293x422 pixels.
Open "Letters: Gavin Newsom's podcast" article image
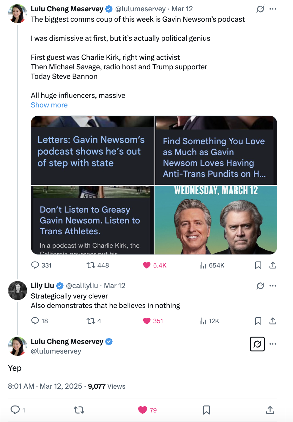click(92, 150)
